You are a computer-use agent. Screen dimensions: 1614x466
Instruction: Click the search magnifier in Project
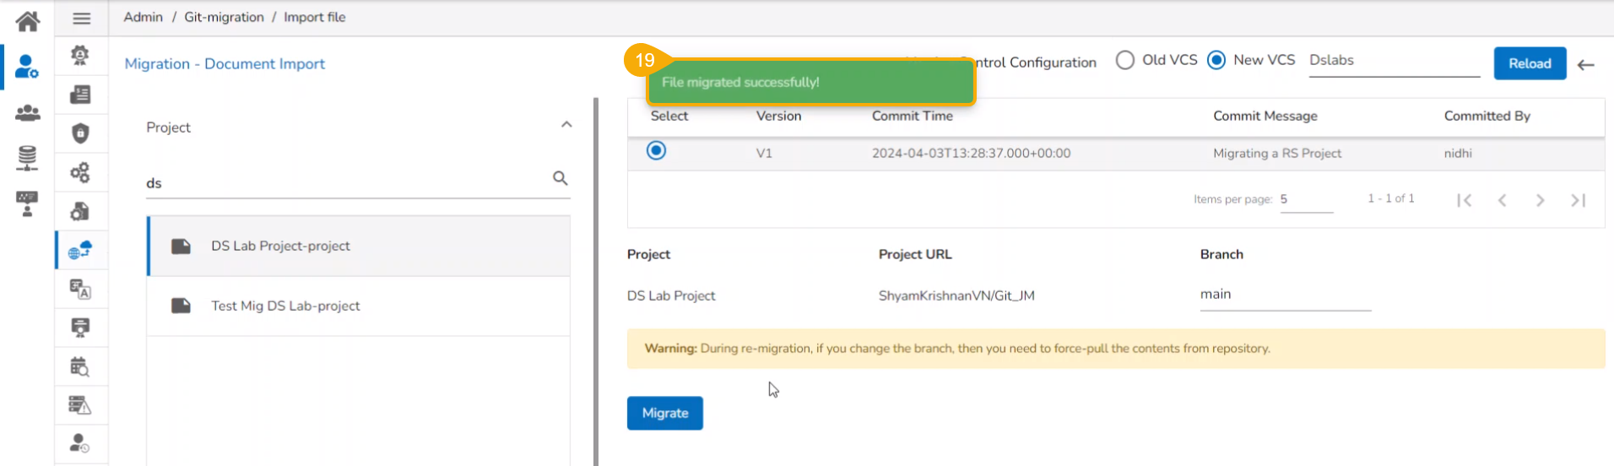click(560, 178)
